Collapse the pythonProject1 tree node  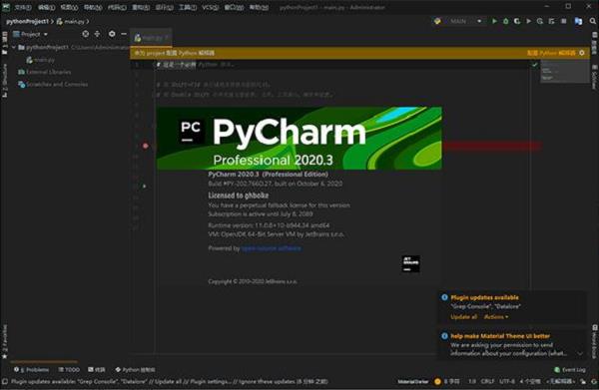(14, 47)
